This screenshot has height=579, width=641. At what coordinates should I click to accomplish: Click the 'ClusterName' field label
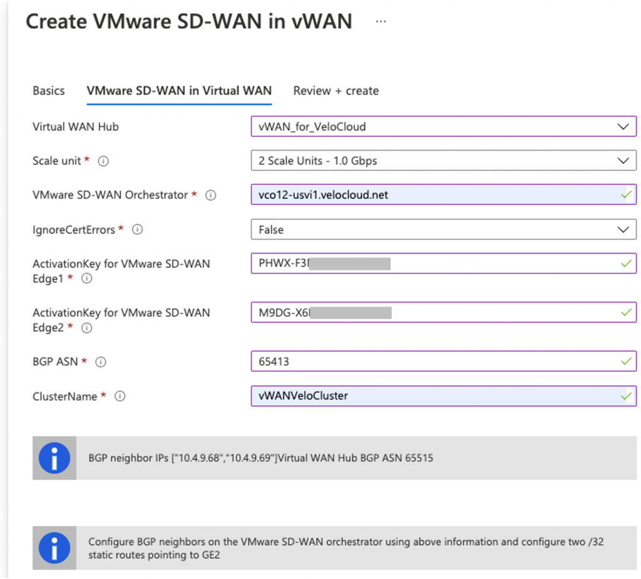[64, 397]
